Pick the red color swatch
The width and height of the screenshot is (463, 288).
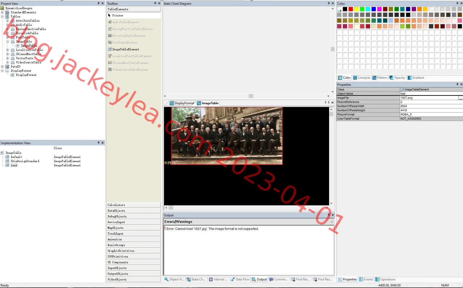point(351,9)
